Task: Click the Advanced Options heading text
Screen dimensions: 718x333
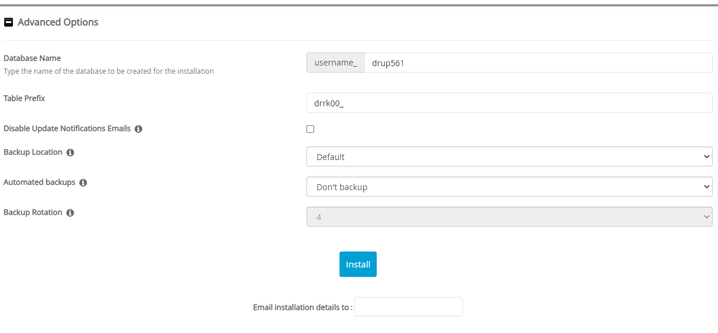Action: 58,22
